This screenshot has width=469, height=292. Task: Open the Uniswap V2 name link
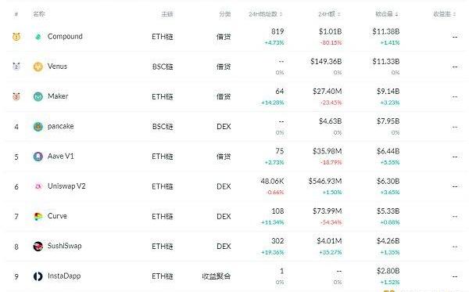pos(66,186)
